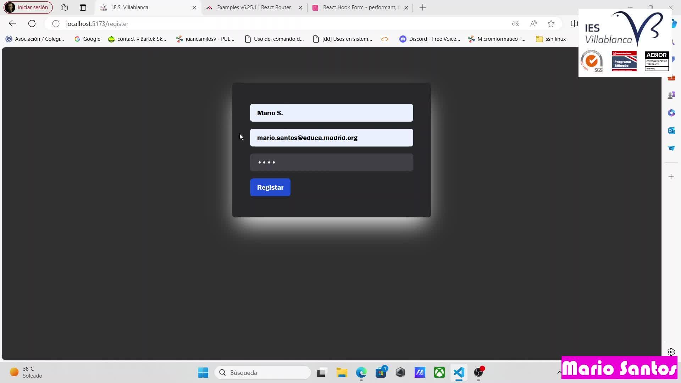Add page to favorites star
681x383 pixels.
pos(551,23)
